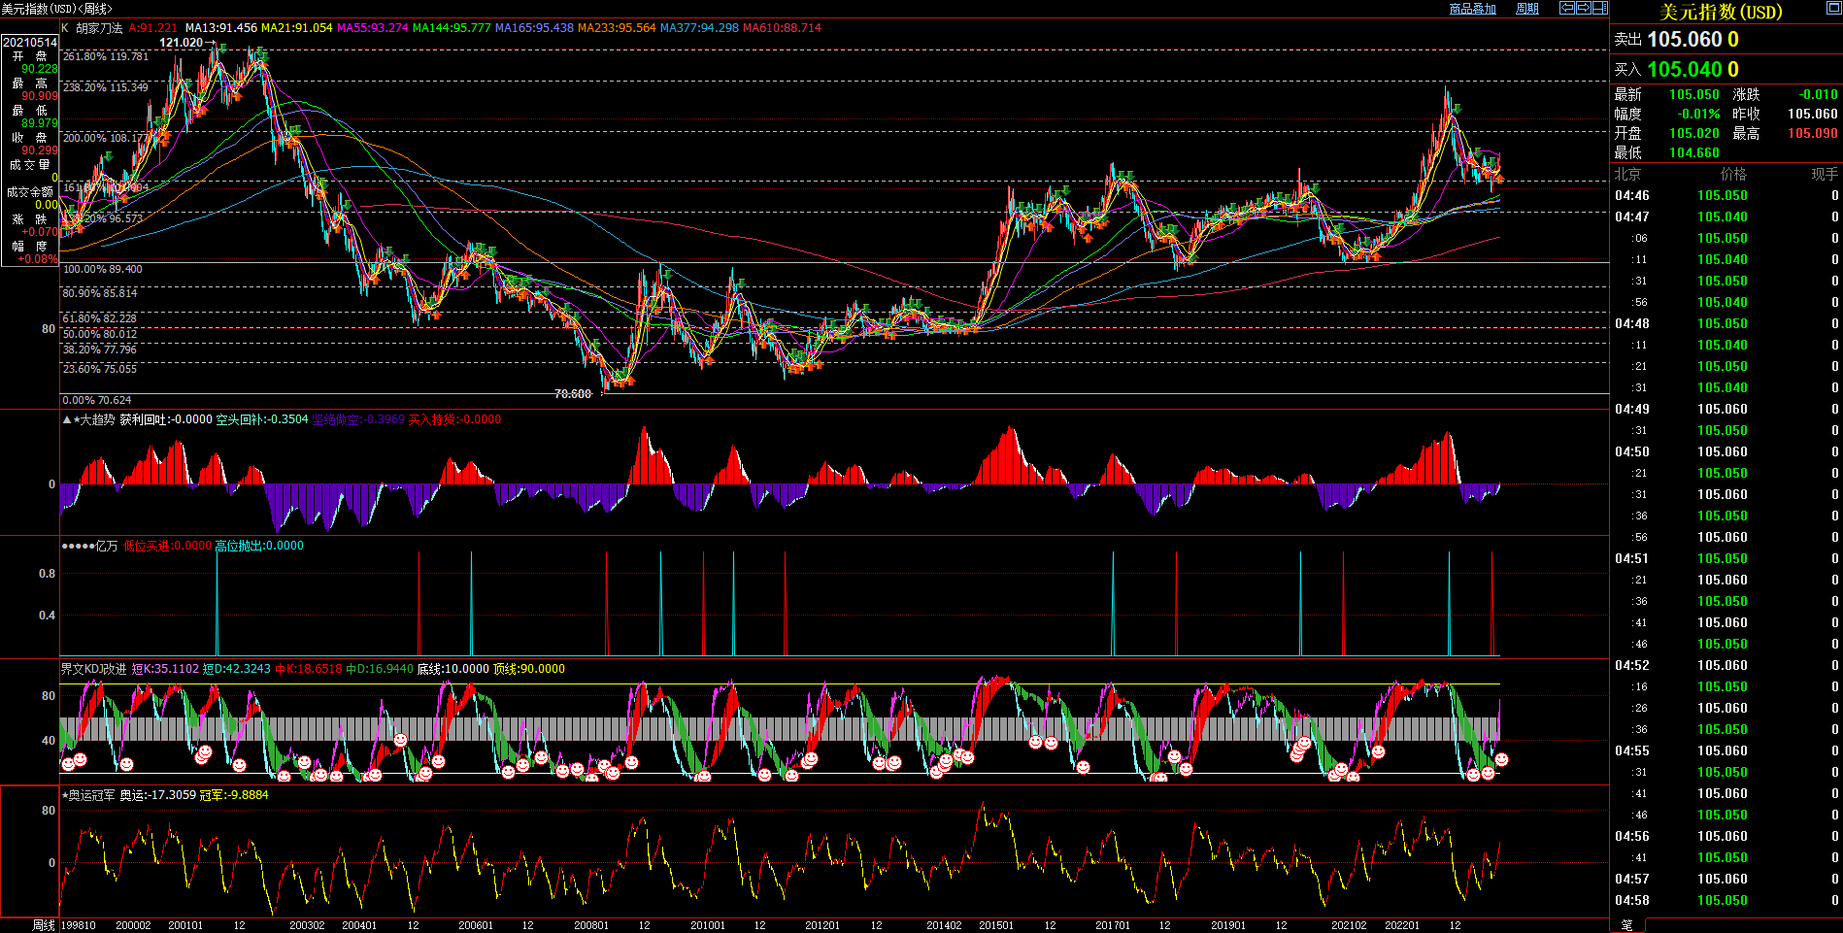Click the 亿万 indicator name
The height and width of the screenshot is (933, 1843).
click(106, 546)
